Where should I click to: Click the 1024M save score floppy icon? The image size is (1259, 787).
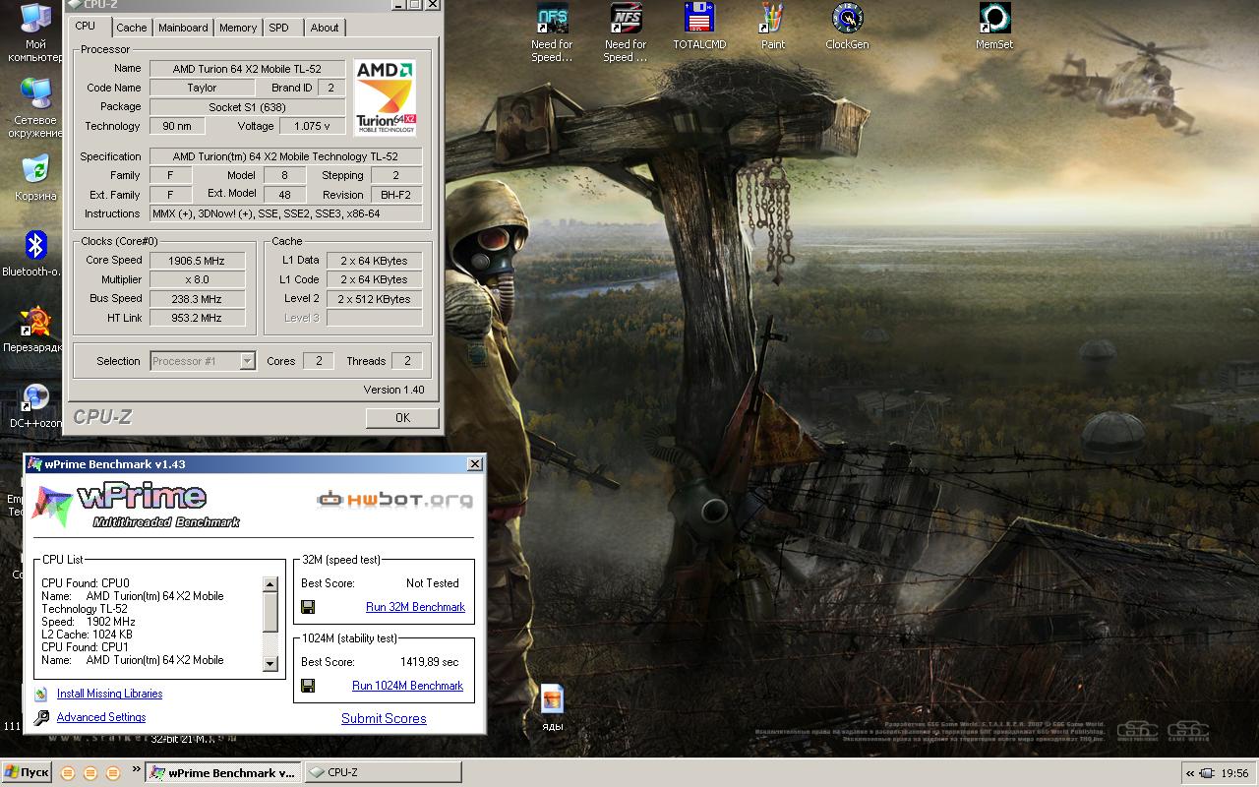[308, 686]
